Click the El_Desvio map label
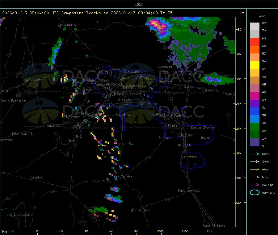The height and width of the screenshot is (235, 278). click(72, 117)
